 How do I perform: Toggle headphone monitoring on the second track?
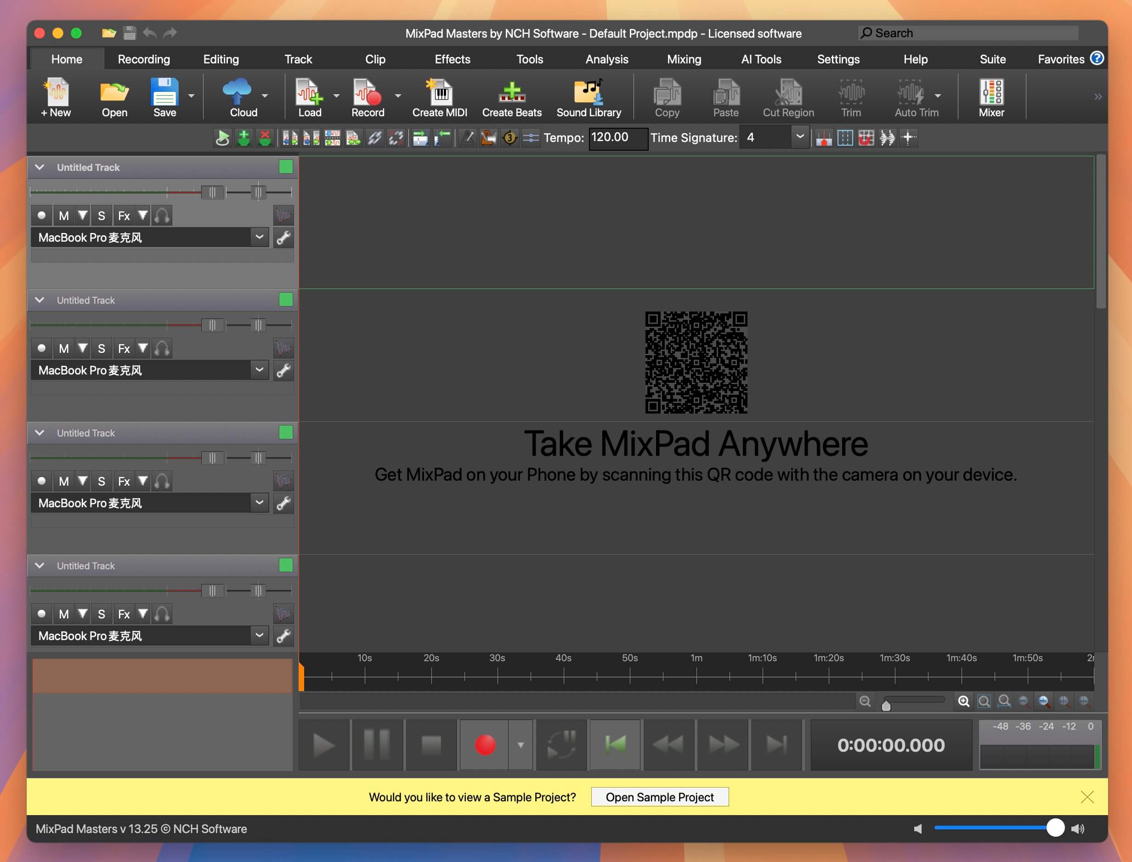[162, 348]
